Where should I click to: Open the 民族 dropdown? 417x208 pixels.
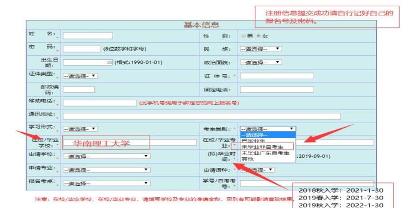click(x=261, y=49)
